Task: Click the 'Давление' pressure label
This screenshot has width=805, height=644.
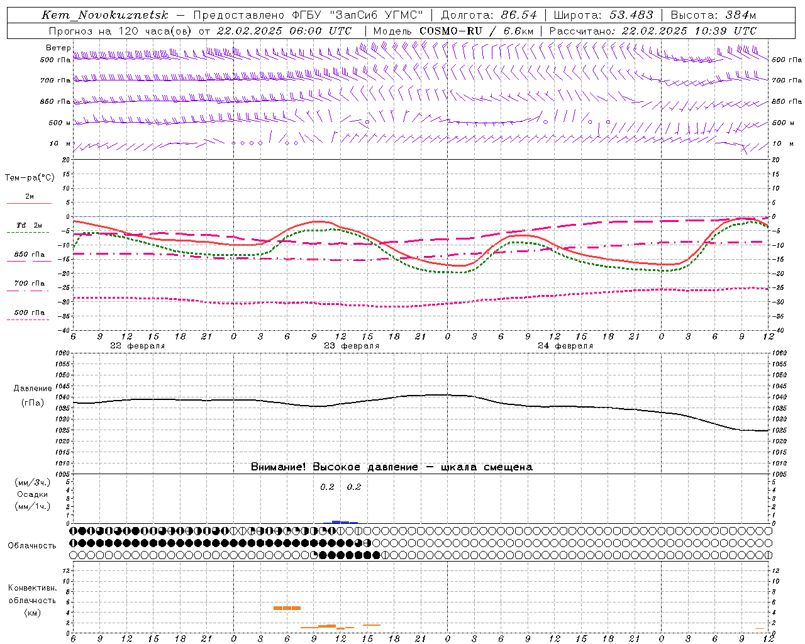Action: pyautogui.click(x=33, y=389)
